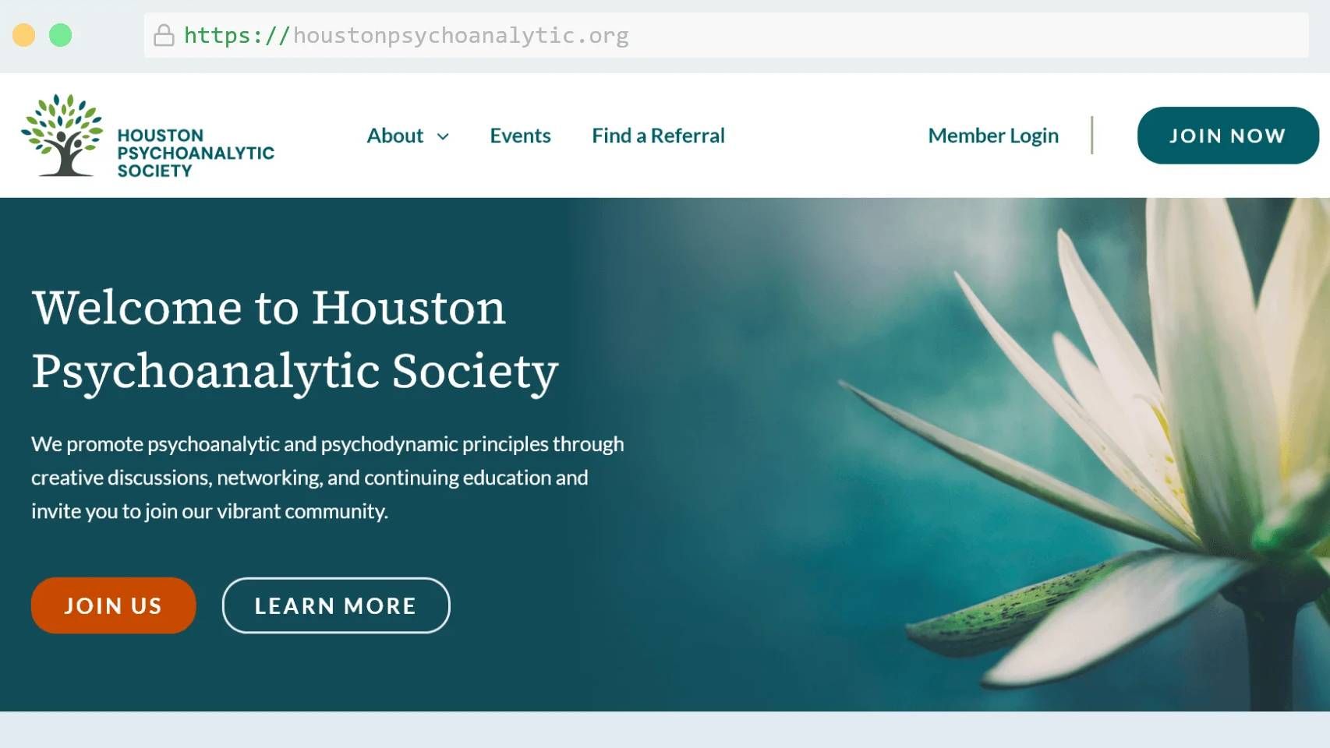Click the yellow window control dot

[x=24, y=35]
